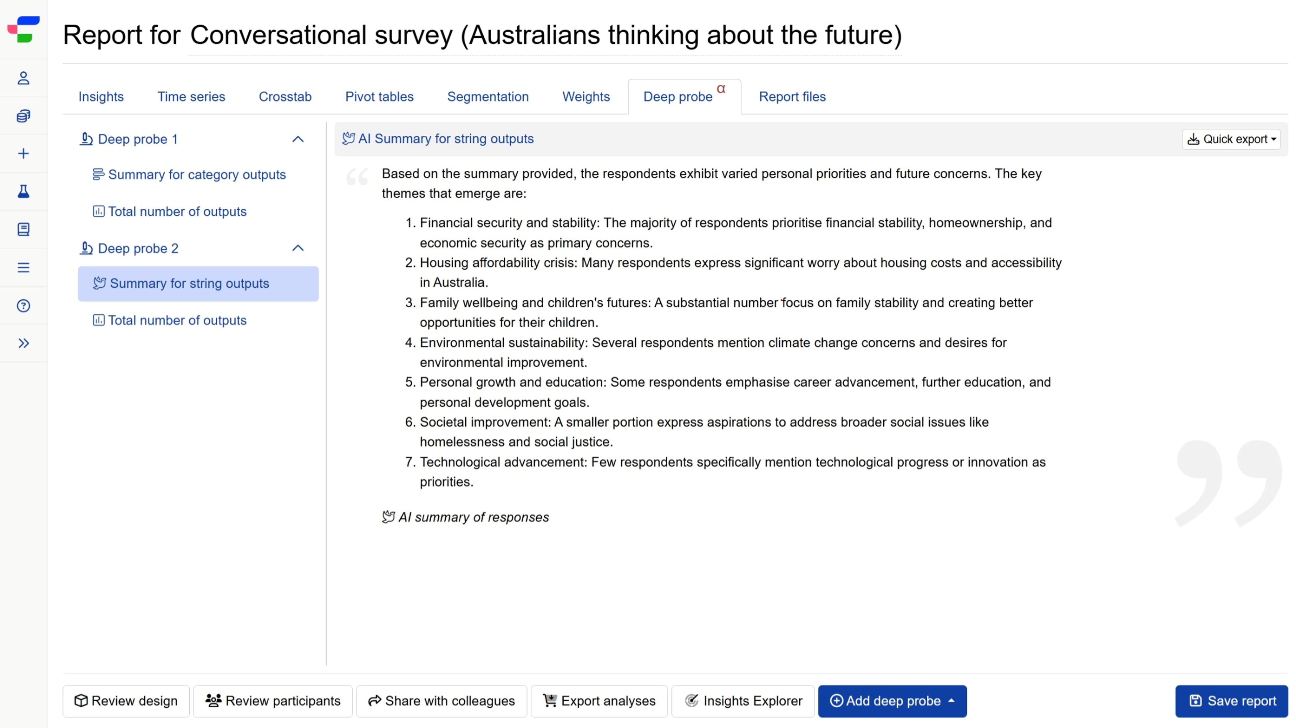Switch to the Segmentation tab
Viewport: 1296px width, 728px height.
tap(487, 97)
